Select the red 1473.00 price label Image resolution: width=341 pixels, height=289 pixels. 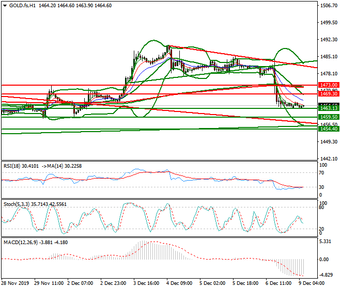(329, 85)
